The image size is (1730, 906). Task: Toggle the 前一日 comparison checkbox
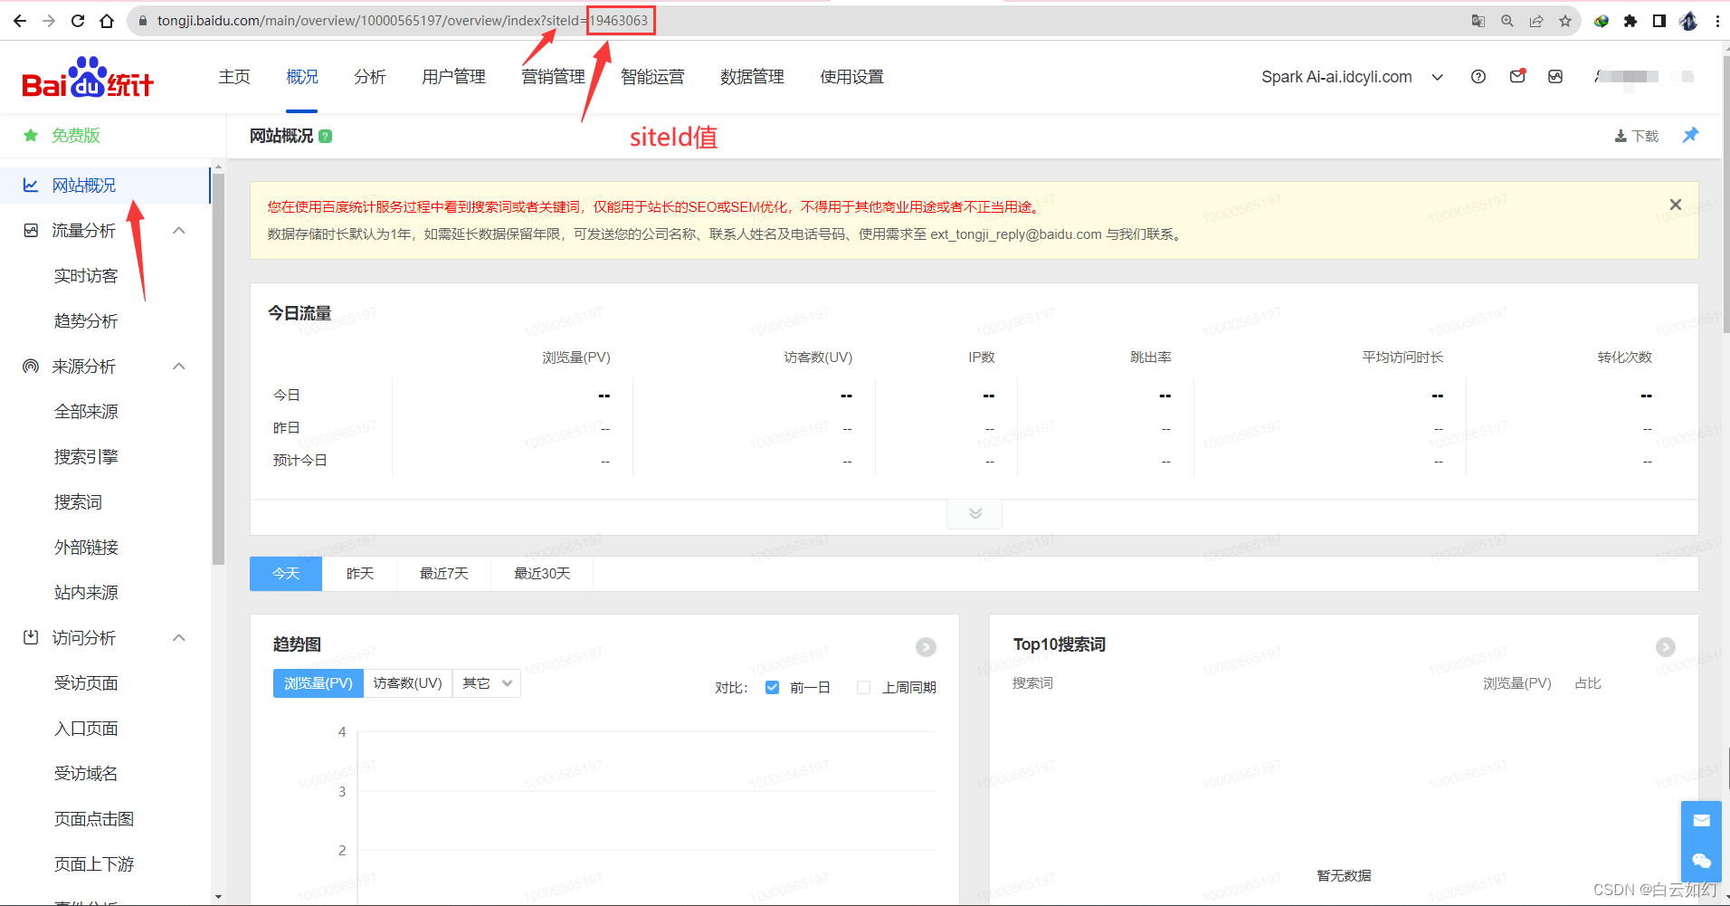772,687
